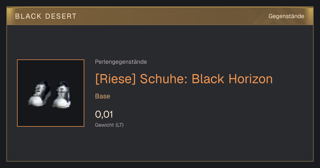Click the word Schuhe: in the title
Image resolution: width=320 pixels, height=168 pixels.
pos(164,79)
